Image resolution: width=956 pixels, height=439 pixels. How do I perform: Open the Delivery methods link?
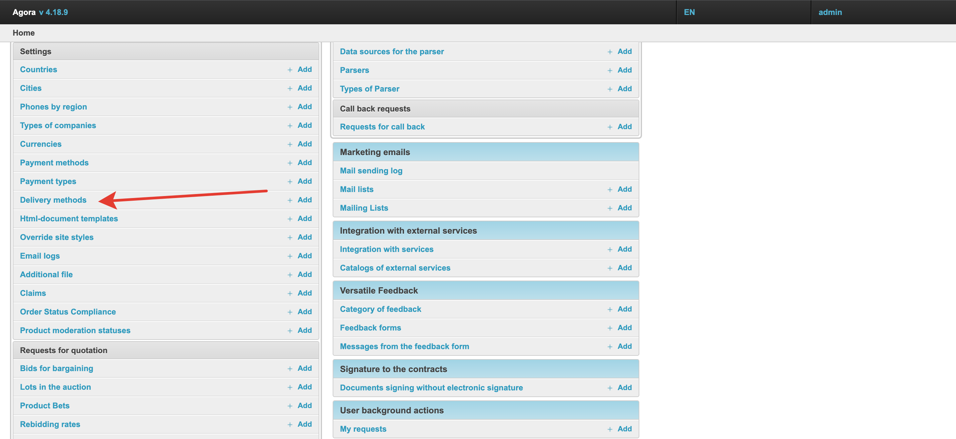53,200
